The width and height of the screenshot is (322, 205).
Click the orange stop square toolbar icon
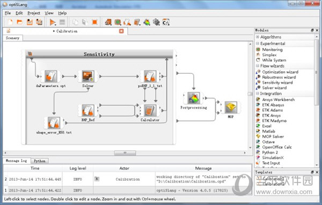pyautogui.click(x=94, y=22)
